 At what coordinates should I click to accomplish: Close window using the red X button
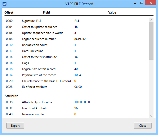(x=150, y=3)
